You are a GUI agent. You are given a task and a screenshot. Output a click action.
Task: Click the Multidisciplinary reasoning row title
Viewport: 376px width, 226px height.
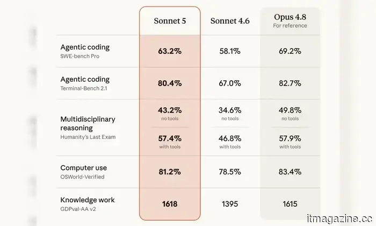click(x=88, y=123)
